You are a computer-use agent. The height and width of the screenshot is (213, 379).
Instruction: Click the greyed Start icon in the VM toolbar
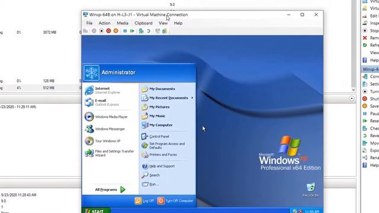coord(94,31)
